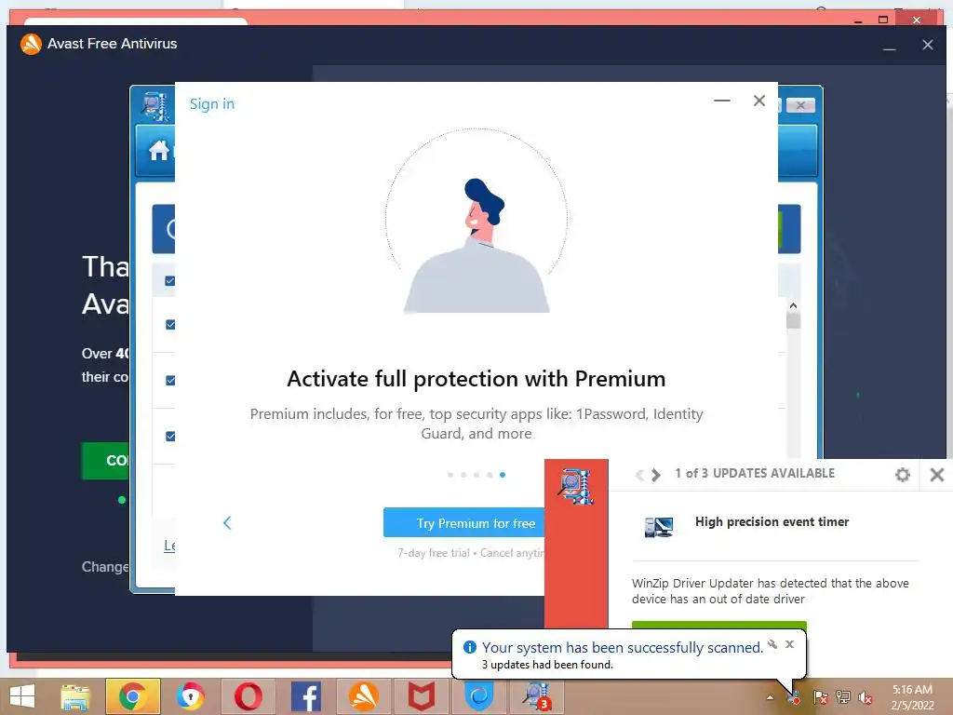The image size is (953, 715).
Task: Click Try Premium for free button
Action: [x=464, y=523]
